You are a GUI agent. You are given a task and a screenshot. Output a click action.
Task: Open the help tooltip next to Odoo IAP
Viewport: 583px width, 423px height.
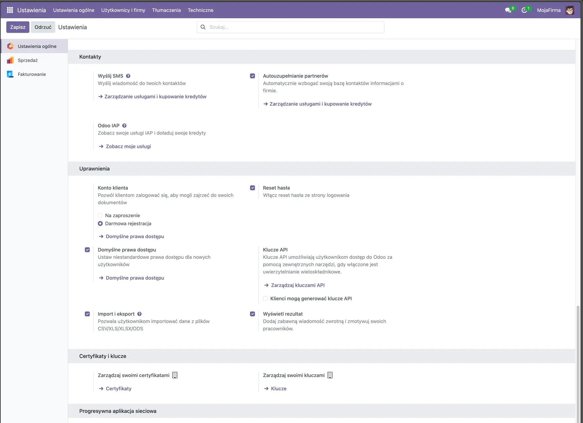(x=124, y=125)
